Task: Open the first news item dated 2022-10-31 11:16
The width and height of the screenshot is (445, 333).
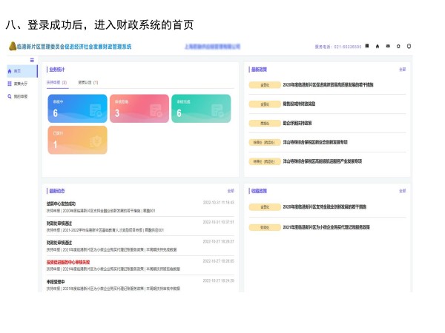Action: (x=140, y=207)
